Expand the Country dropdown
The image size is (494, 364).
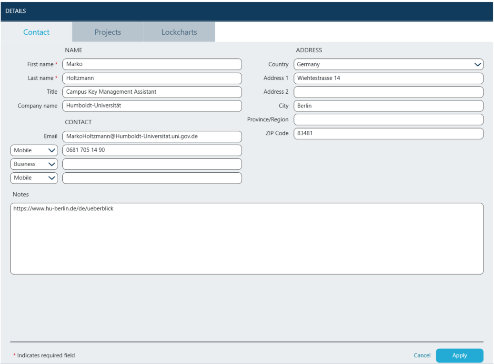click(388, 65)
